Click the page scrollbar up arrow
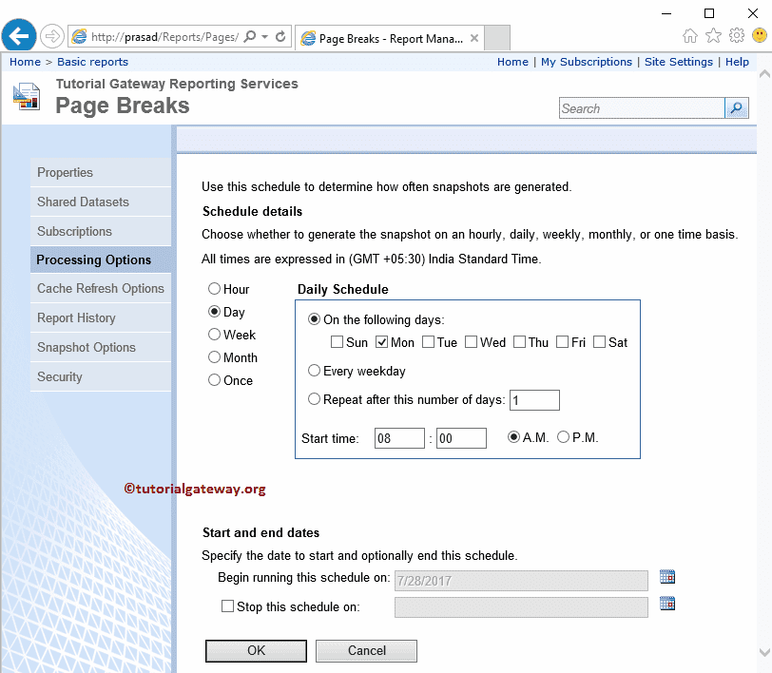This screenshot has width=772, height=673. tap(764, 74)
